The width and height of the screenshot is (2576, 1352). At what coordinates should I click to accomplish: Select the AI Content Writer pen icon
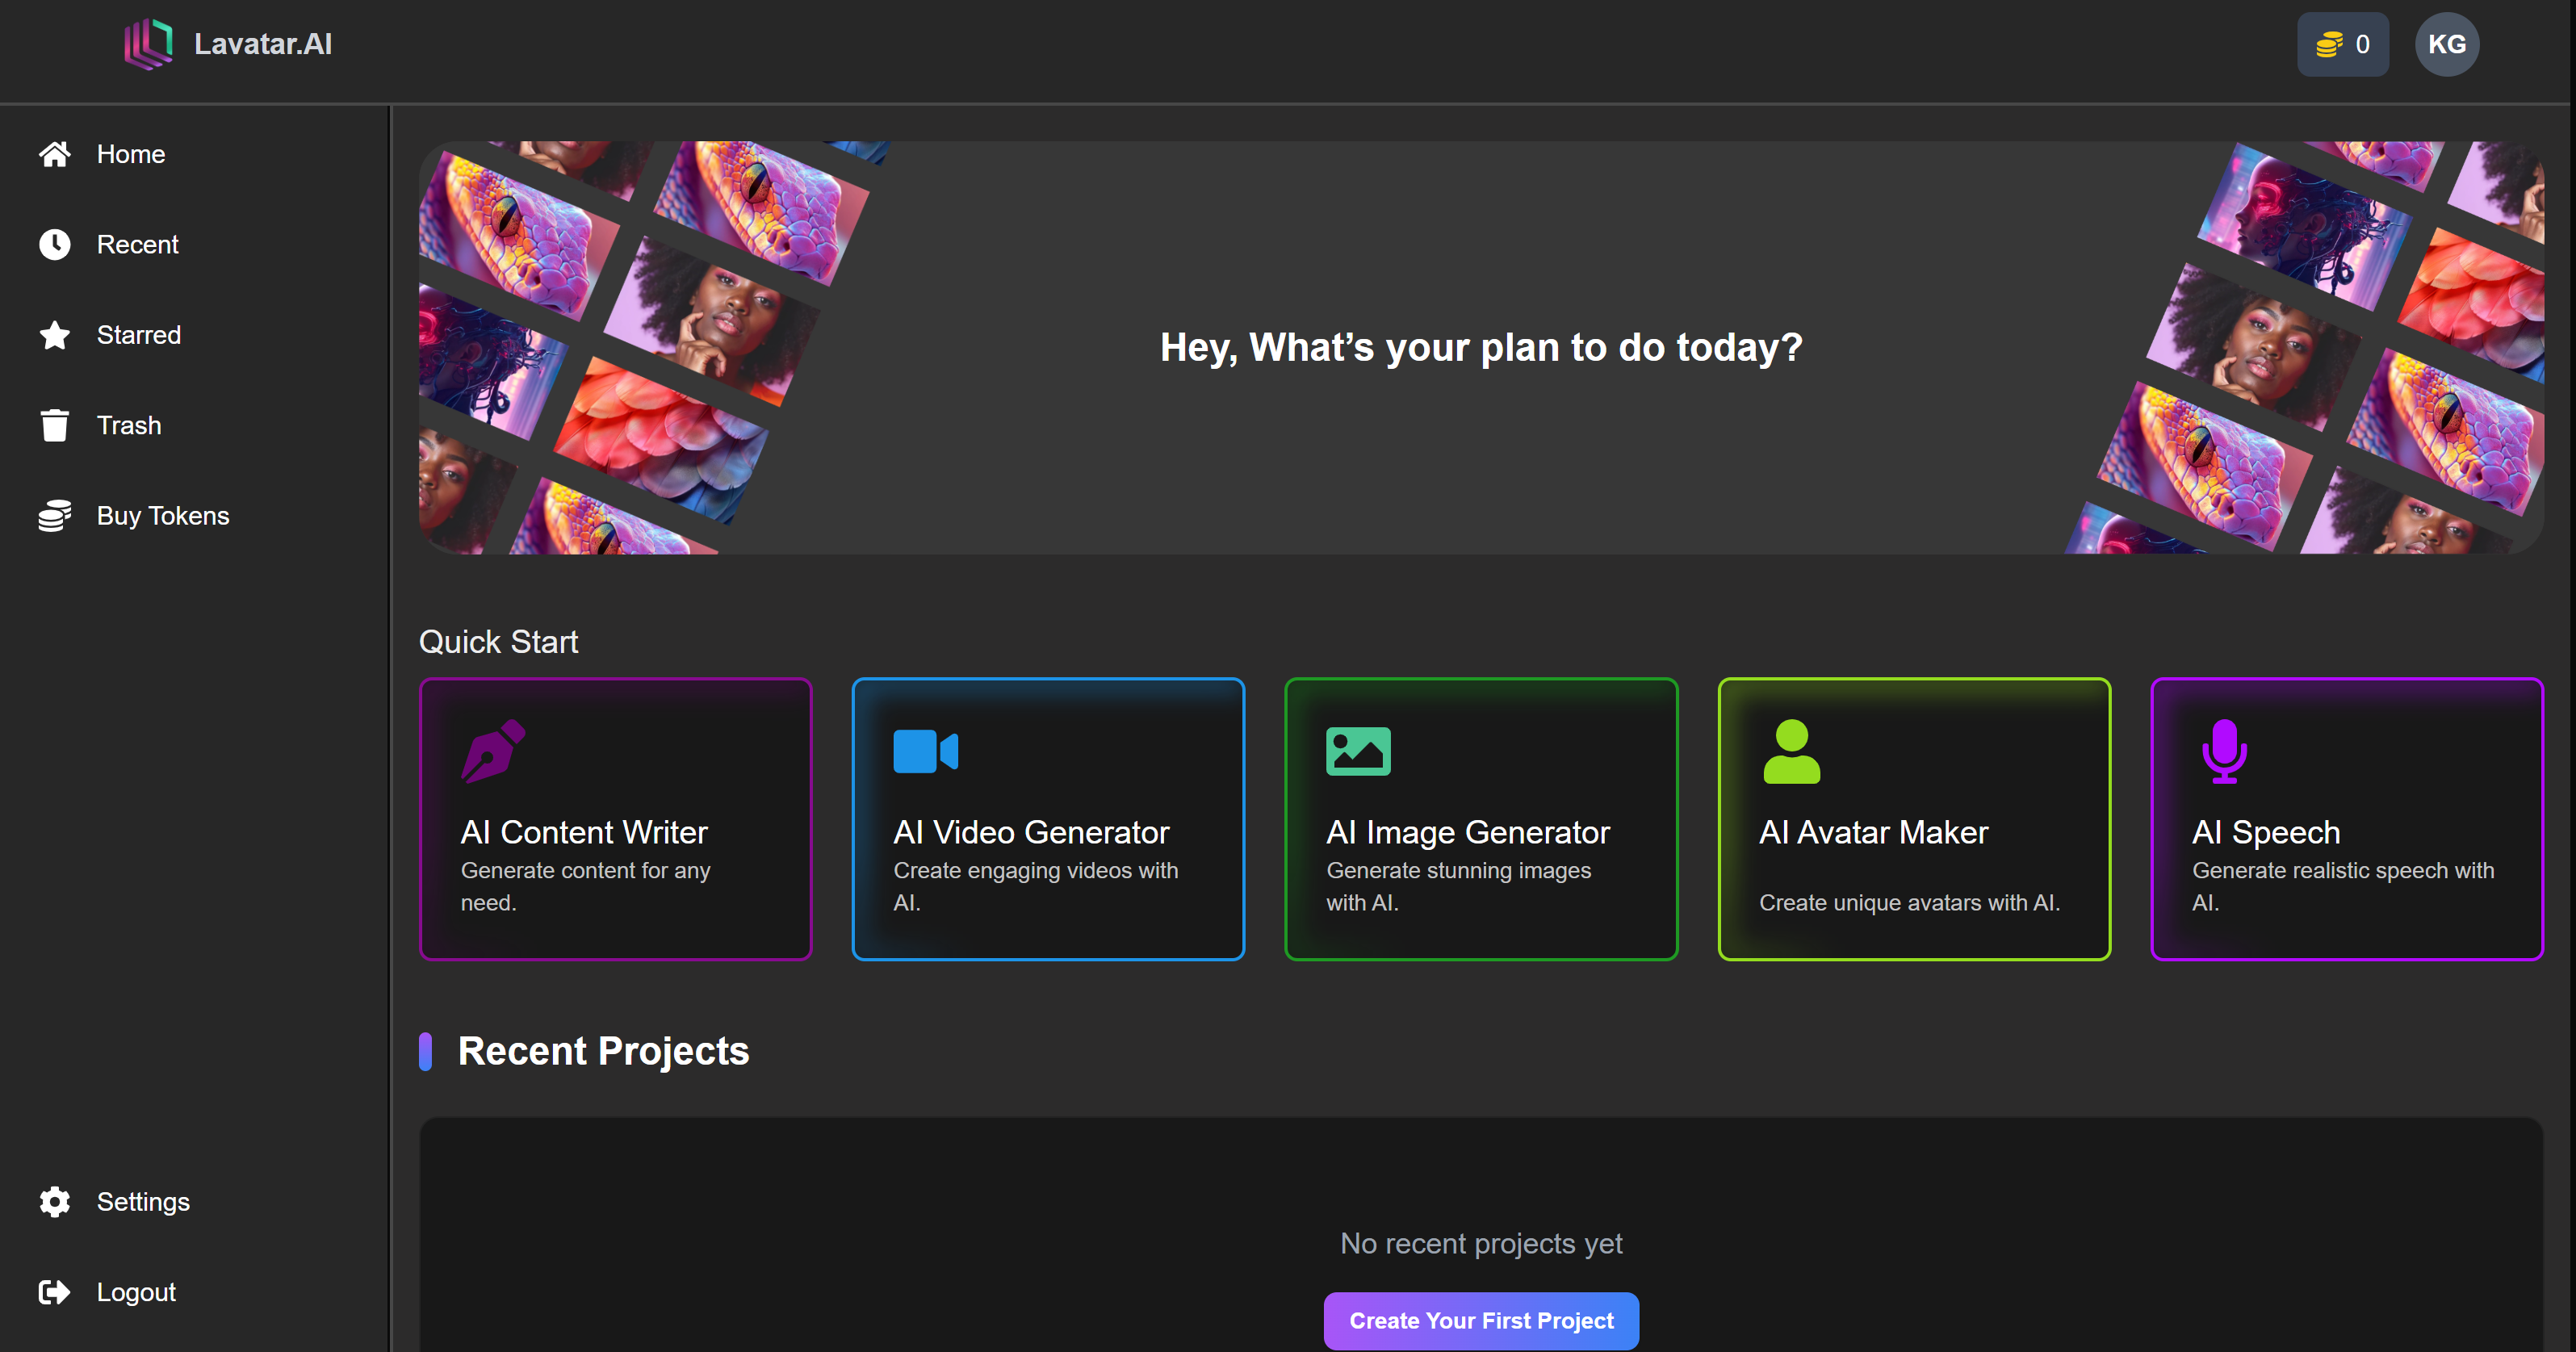494,751
